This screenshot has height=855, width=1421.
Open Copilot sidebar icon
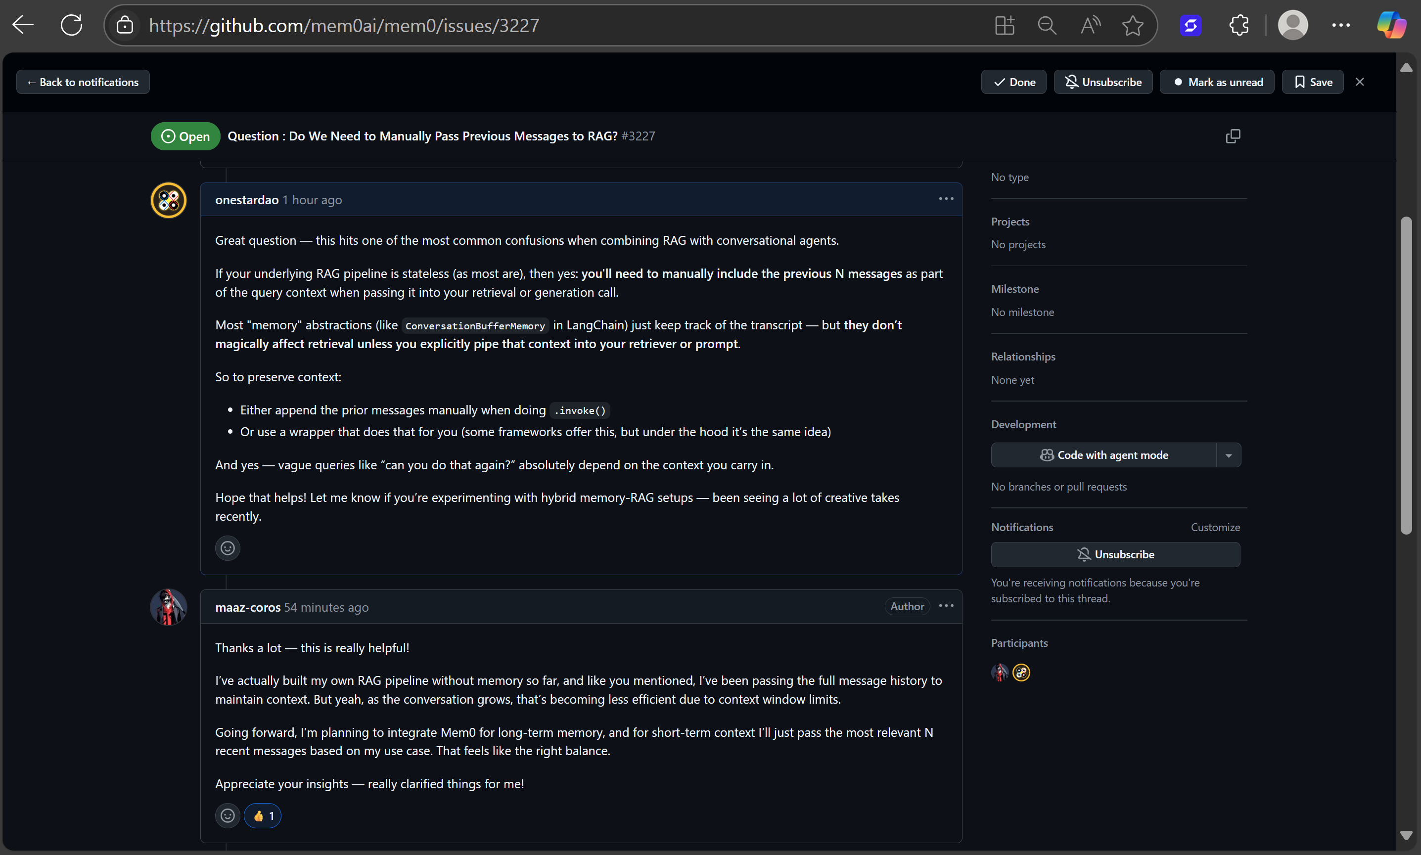(x=1391, y=25)
